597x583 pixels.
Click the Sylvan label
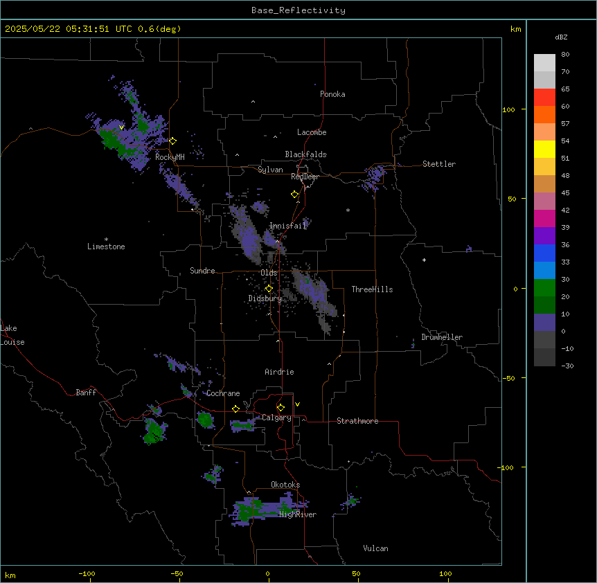(x=270, y=170)
